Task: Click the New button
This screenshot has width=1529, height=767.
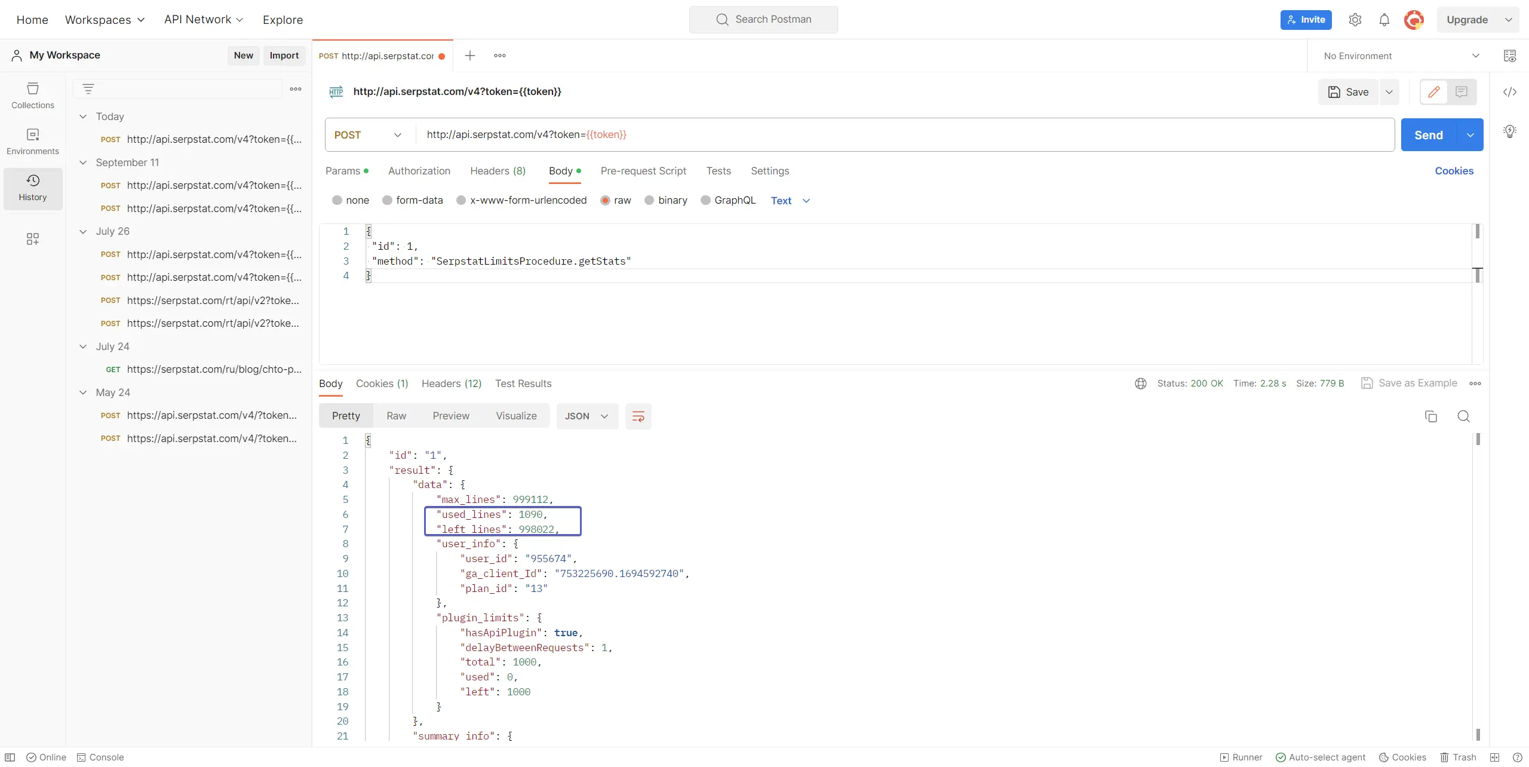Action: point(243,56)
